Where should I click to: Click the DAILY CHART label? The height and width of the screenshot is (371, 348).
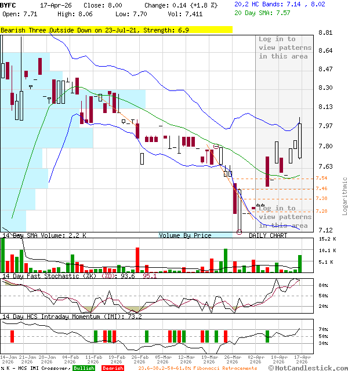(x=268, y=235)
